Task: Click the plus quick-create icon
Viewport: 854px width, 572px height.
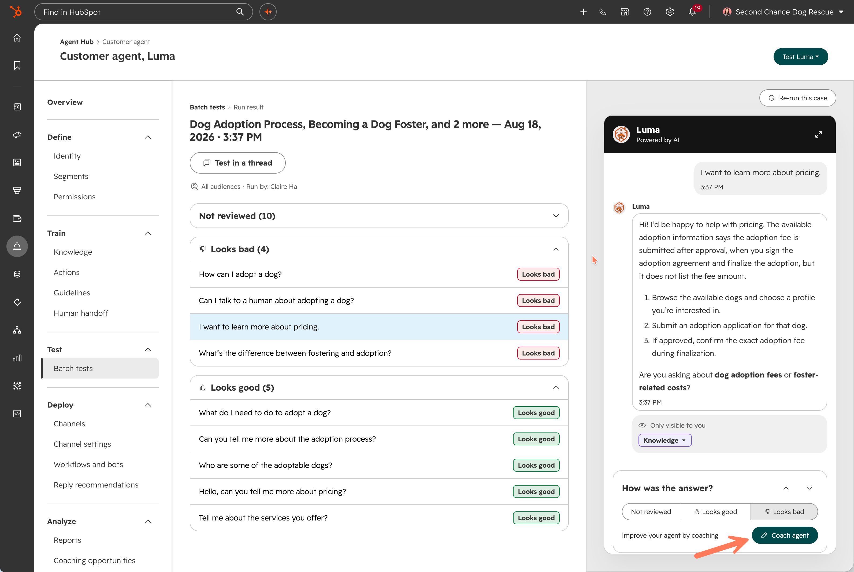Action: point(583,12)
